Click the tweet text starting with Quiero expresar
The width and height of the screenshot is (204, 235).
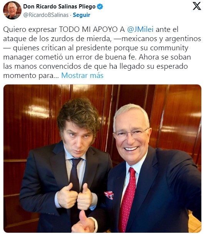102,53
